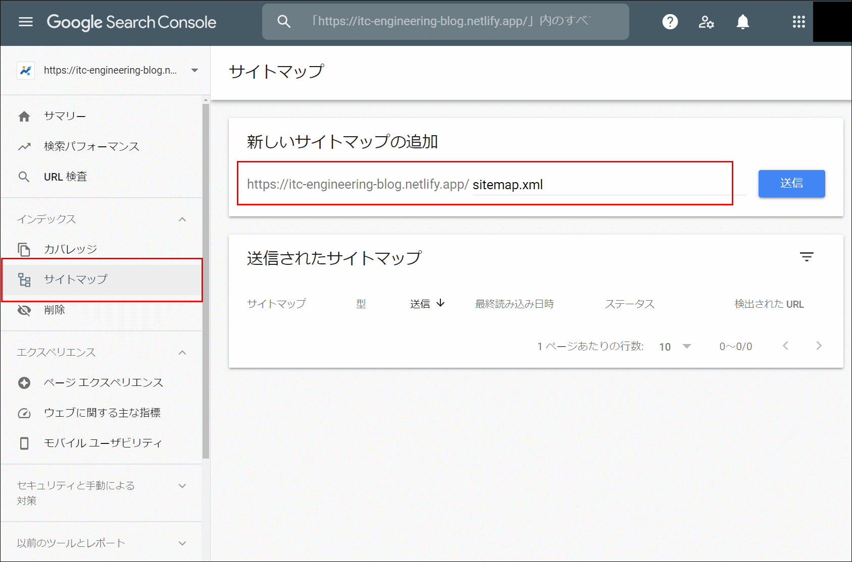Image resolution: width=852 pixels, height=562 pixels.
Task: Open rows-per-page dropdown showing 10
Action: [675, 347]
